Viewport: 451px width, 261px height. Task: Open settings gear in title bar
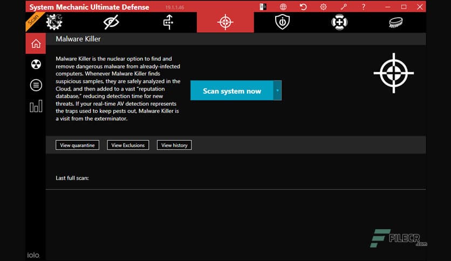[x=323, y=6]
